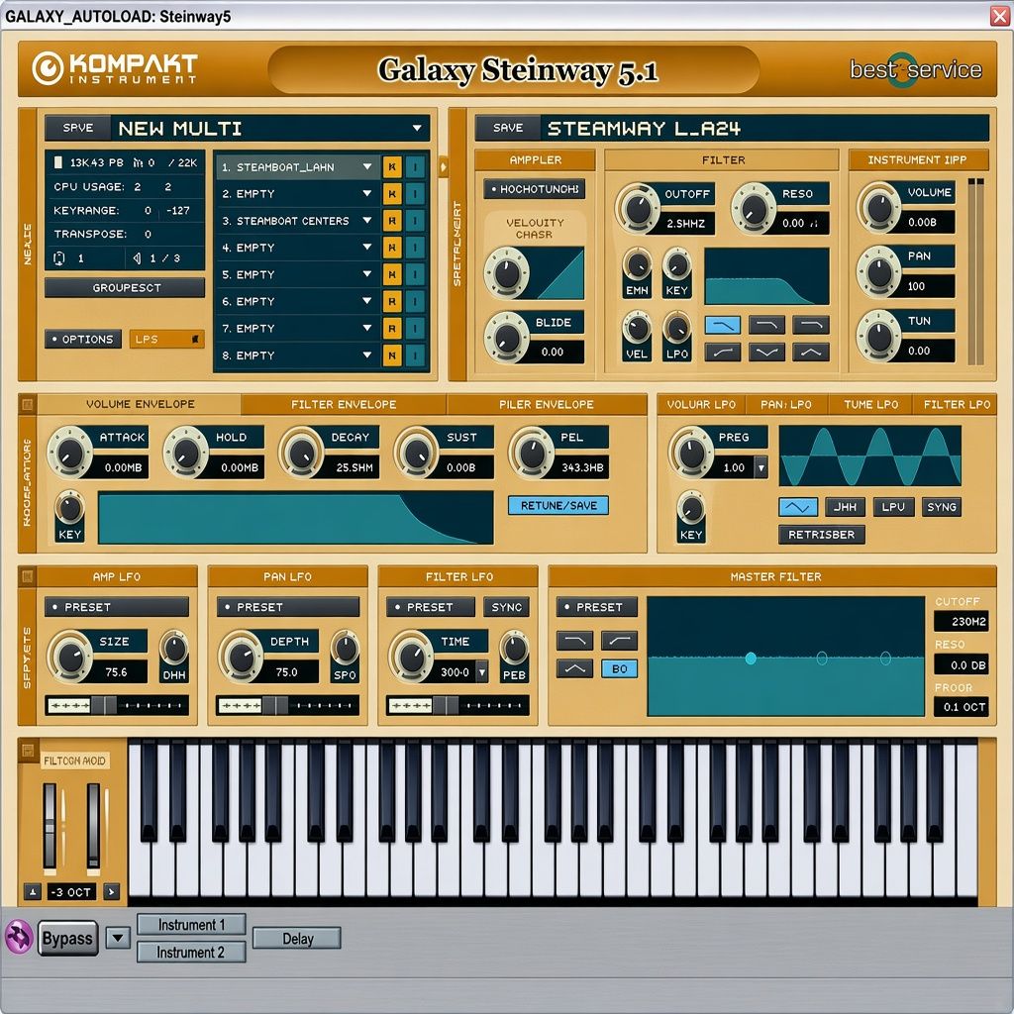Toggle SYNC in the Filter LFO effect
The height and width of the screenshot is (1014, 1014).
(506, 607)
